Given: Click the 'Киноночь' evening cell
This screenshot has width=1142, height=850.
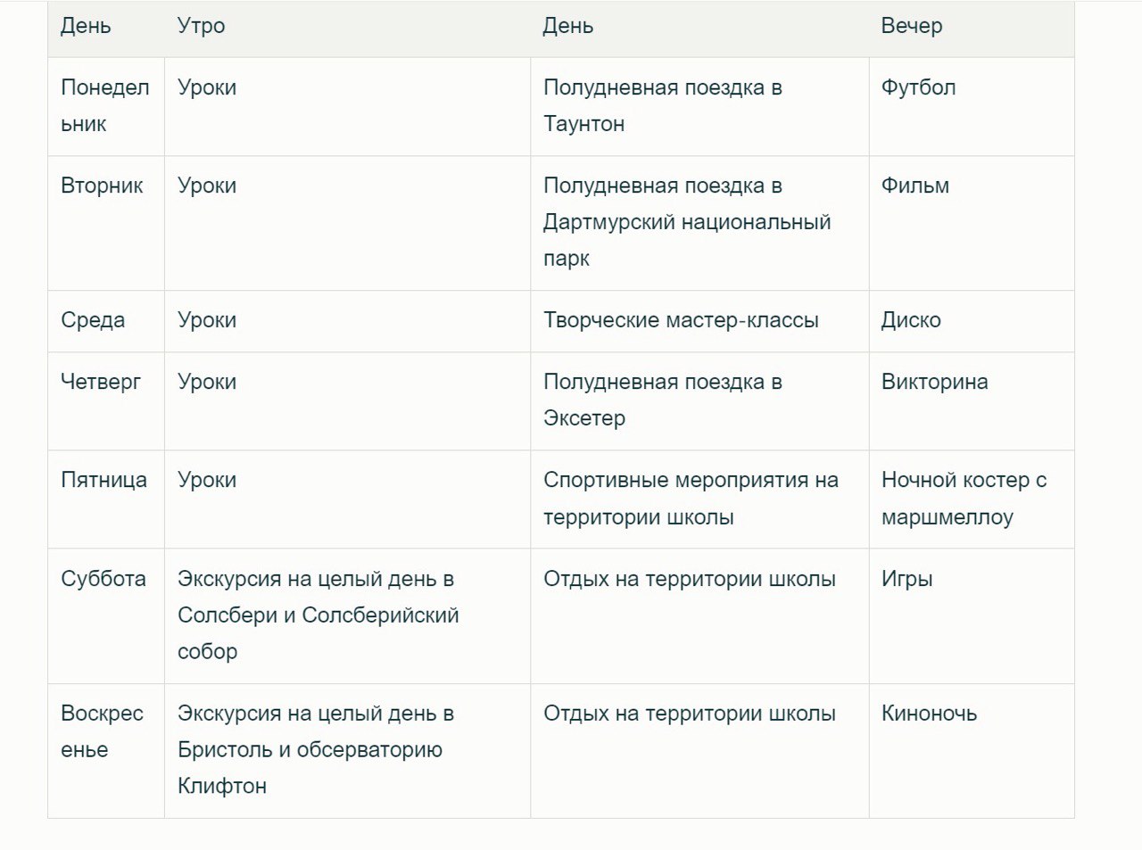Looking at the screenshot, I should [x=972, y=751].
